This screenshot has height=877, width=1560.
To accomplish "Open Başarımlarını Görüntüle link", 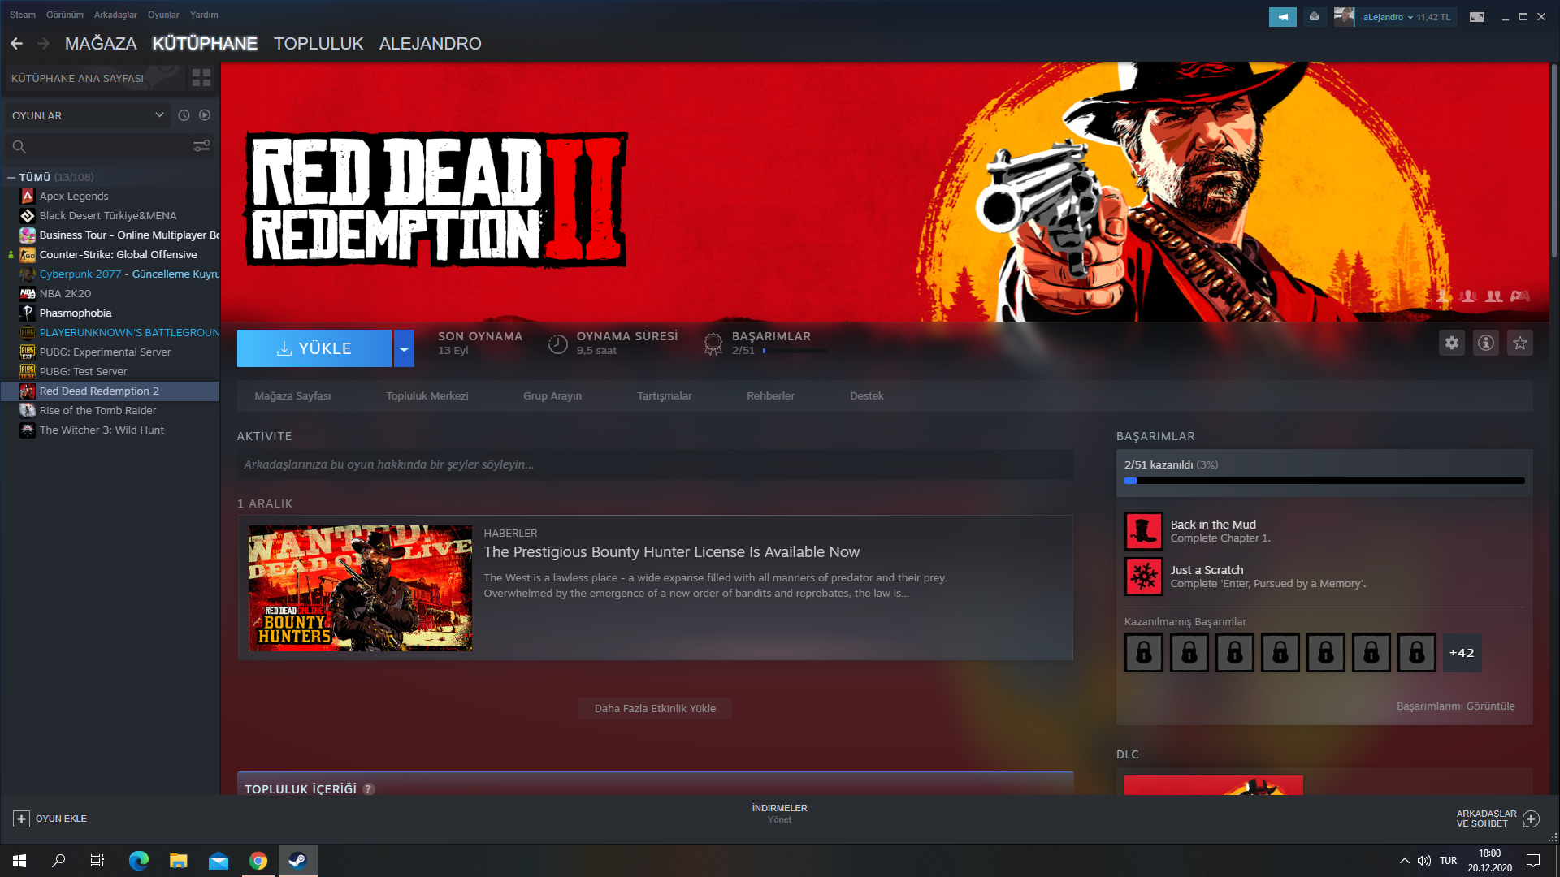I will tap(1456, 706).
